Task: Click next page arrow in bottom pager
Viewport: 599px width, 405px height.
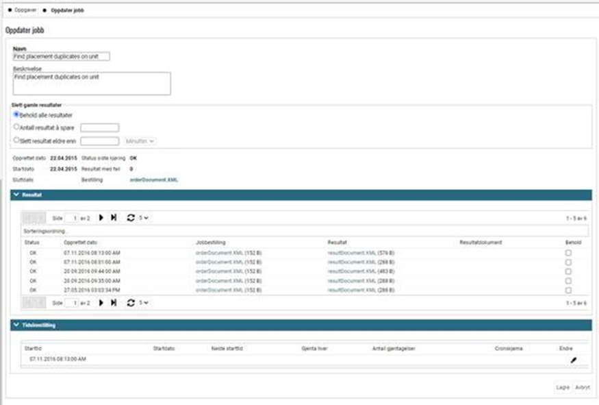Action: (x=101, y=302)
